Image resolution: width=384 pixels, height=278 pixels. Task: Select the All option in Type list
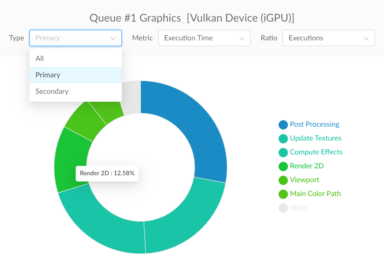coord(76,59)
